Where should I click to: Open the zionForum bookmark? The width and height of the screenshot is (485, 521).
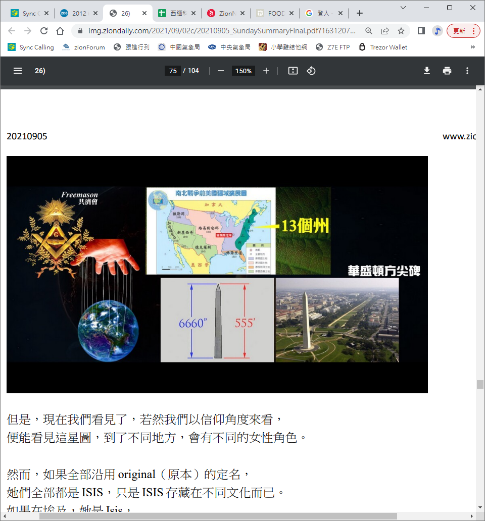coord(83,47)
